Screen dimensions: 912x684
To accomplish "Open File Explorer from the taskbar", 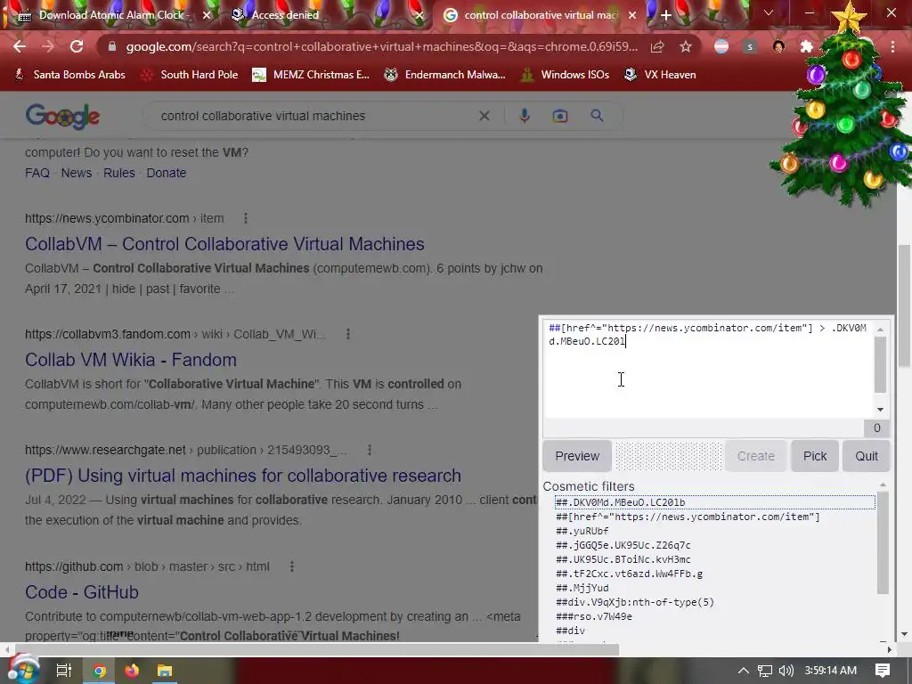I will [165, 671].
